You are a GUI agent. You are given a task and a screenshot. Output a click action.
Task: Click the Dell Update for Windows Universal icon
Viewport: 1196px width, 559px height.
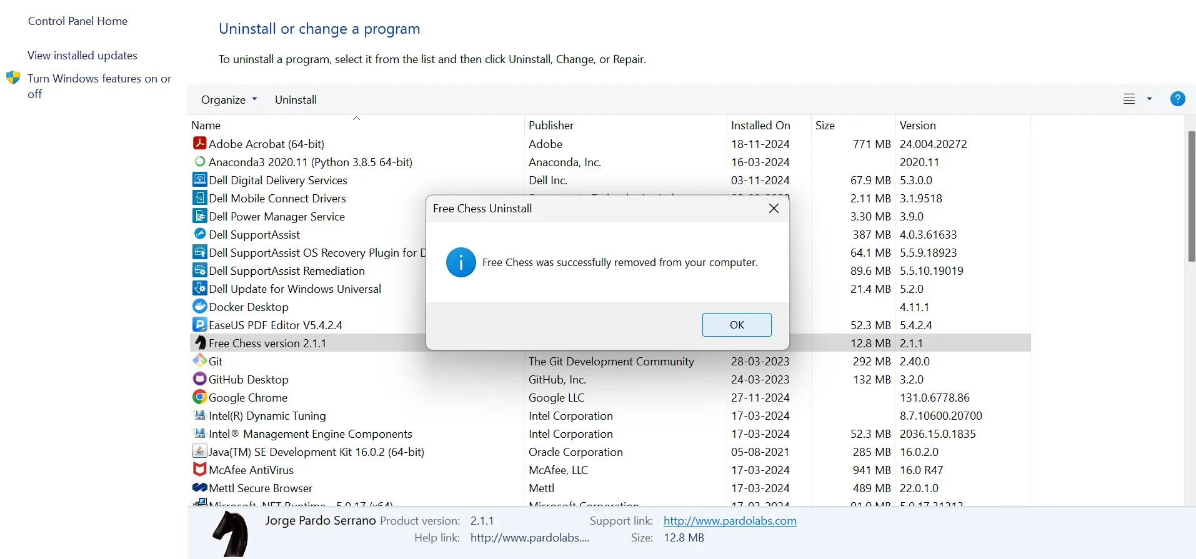199,288
